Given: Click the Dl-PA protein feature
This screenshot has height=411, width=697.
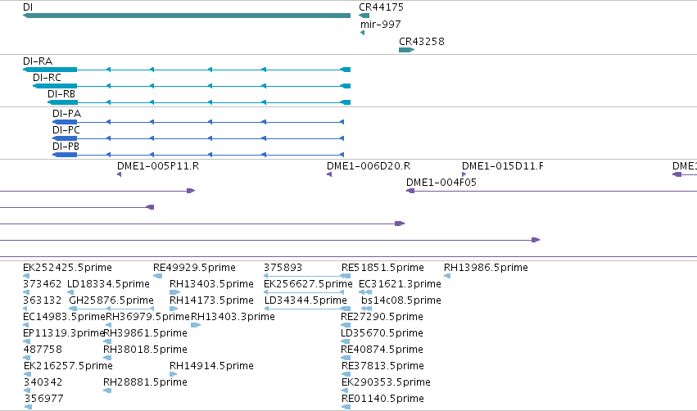Looking at the screenshot, I should [198, 122].
